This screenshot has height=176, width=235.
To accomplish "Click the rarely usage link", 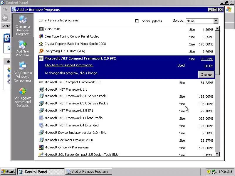I will (x=209, y=65).
